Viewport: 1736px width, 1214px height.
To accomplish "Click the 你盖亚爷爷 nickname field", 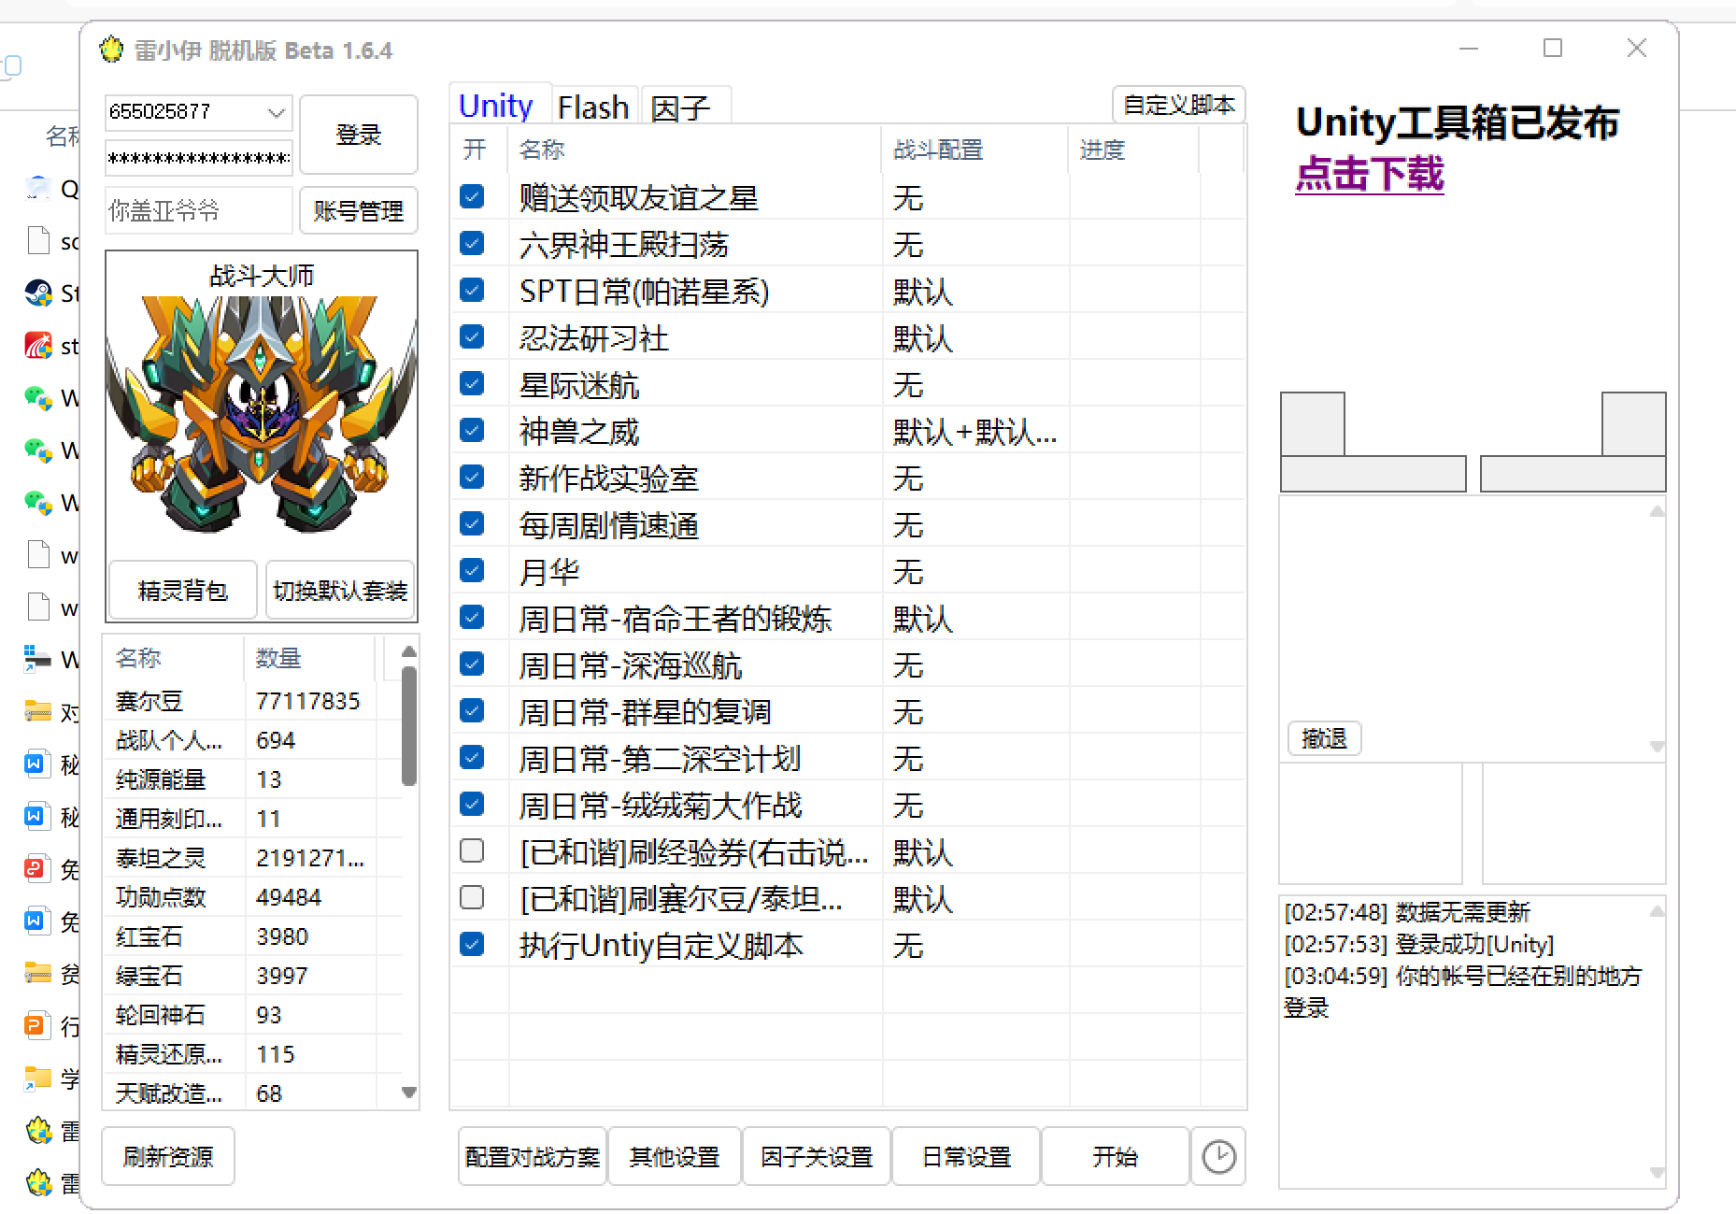I will click(199, 211).
